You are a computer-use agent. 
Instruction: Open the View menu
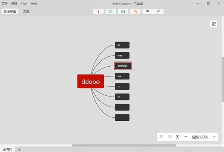24,4
